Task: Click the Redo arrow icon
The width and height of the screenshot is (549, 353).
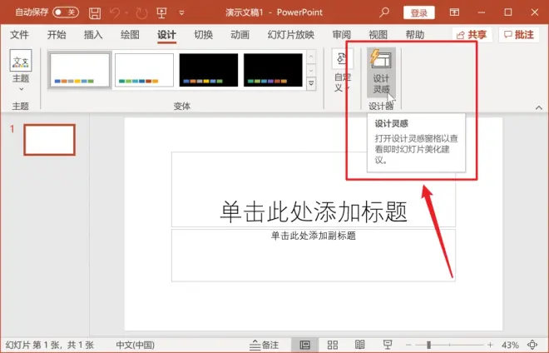Action: 141,13
